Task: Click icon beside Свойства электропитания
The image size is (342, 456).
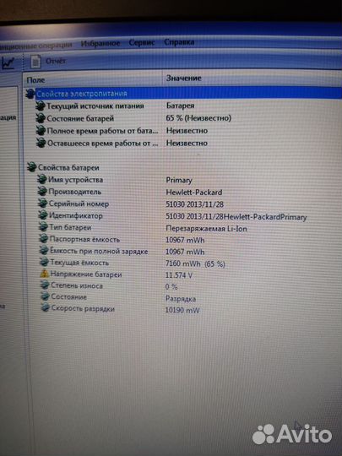Action: pyautogui.click(x=30, y=94)
